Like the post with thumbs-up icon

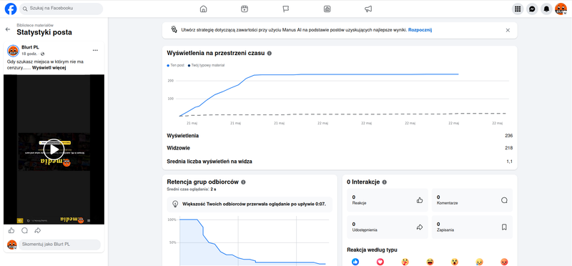tap(11, 230)
